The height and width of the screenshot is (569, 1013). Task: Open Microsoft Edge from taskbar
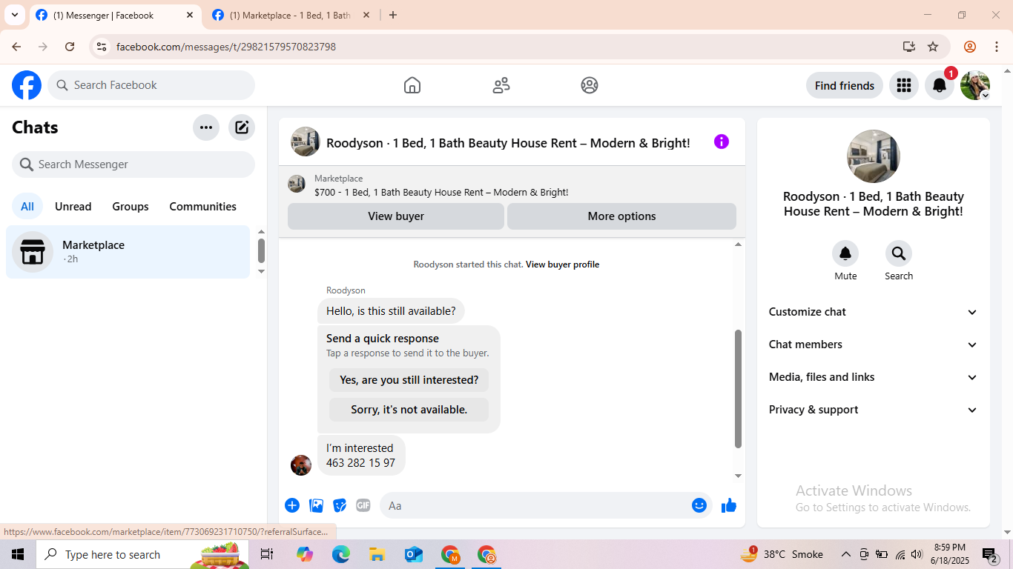pyautogui.click(x=341, y=554)
